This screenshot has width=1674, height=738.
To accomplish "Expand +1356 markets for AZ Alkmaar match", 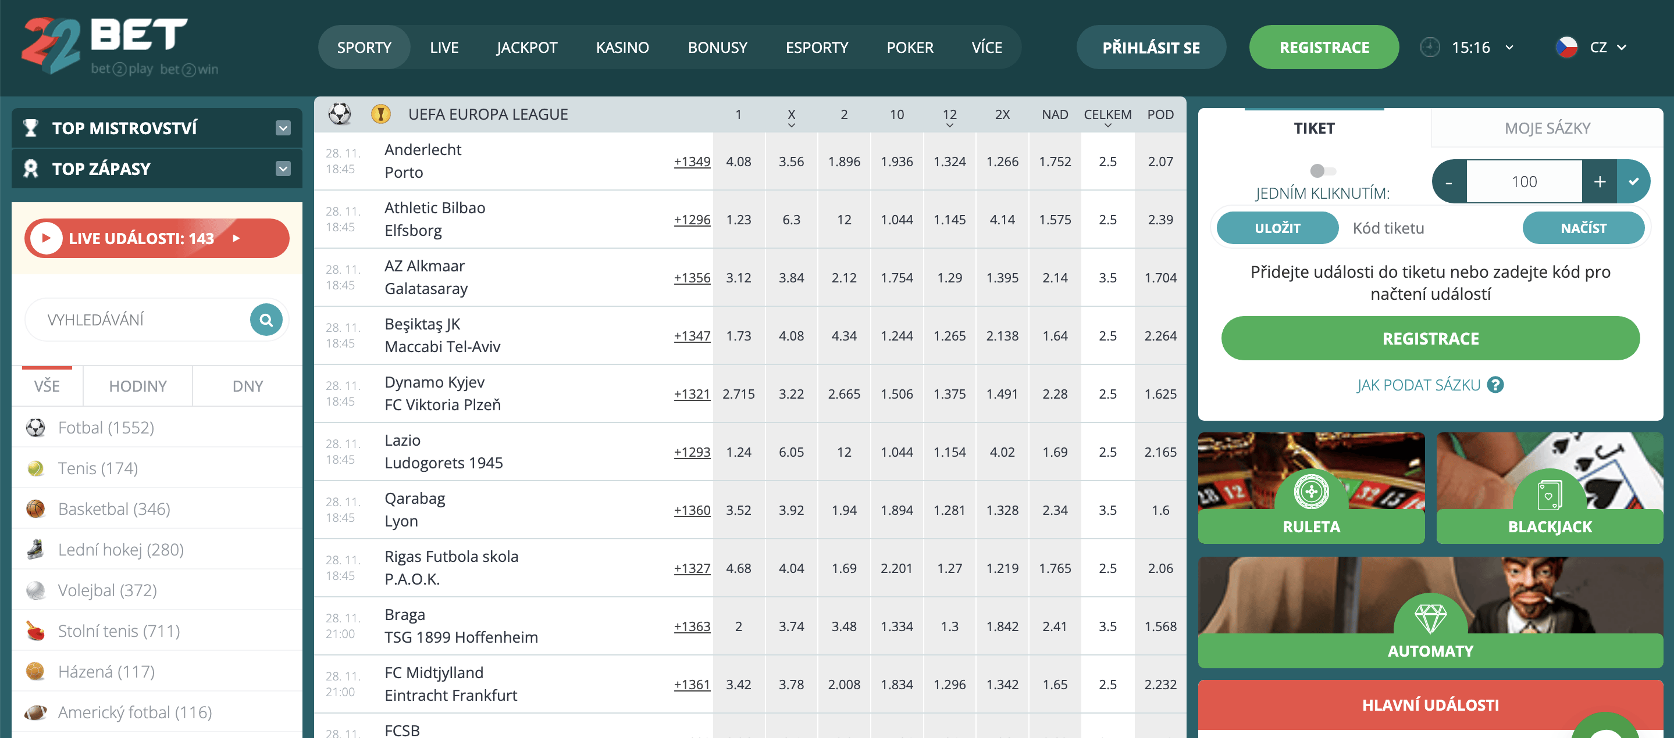I will (692, 277).
